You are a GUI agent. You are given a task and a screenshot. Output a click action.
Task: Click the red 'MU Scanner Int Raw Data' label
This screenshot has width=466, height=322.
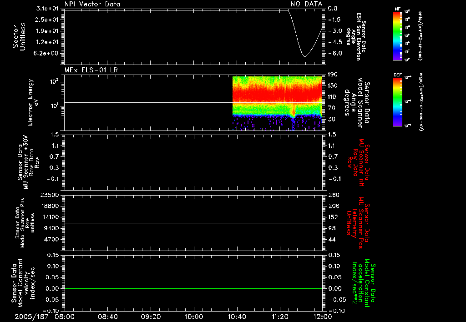coord(359,162)
